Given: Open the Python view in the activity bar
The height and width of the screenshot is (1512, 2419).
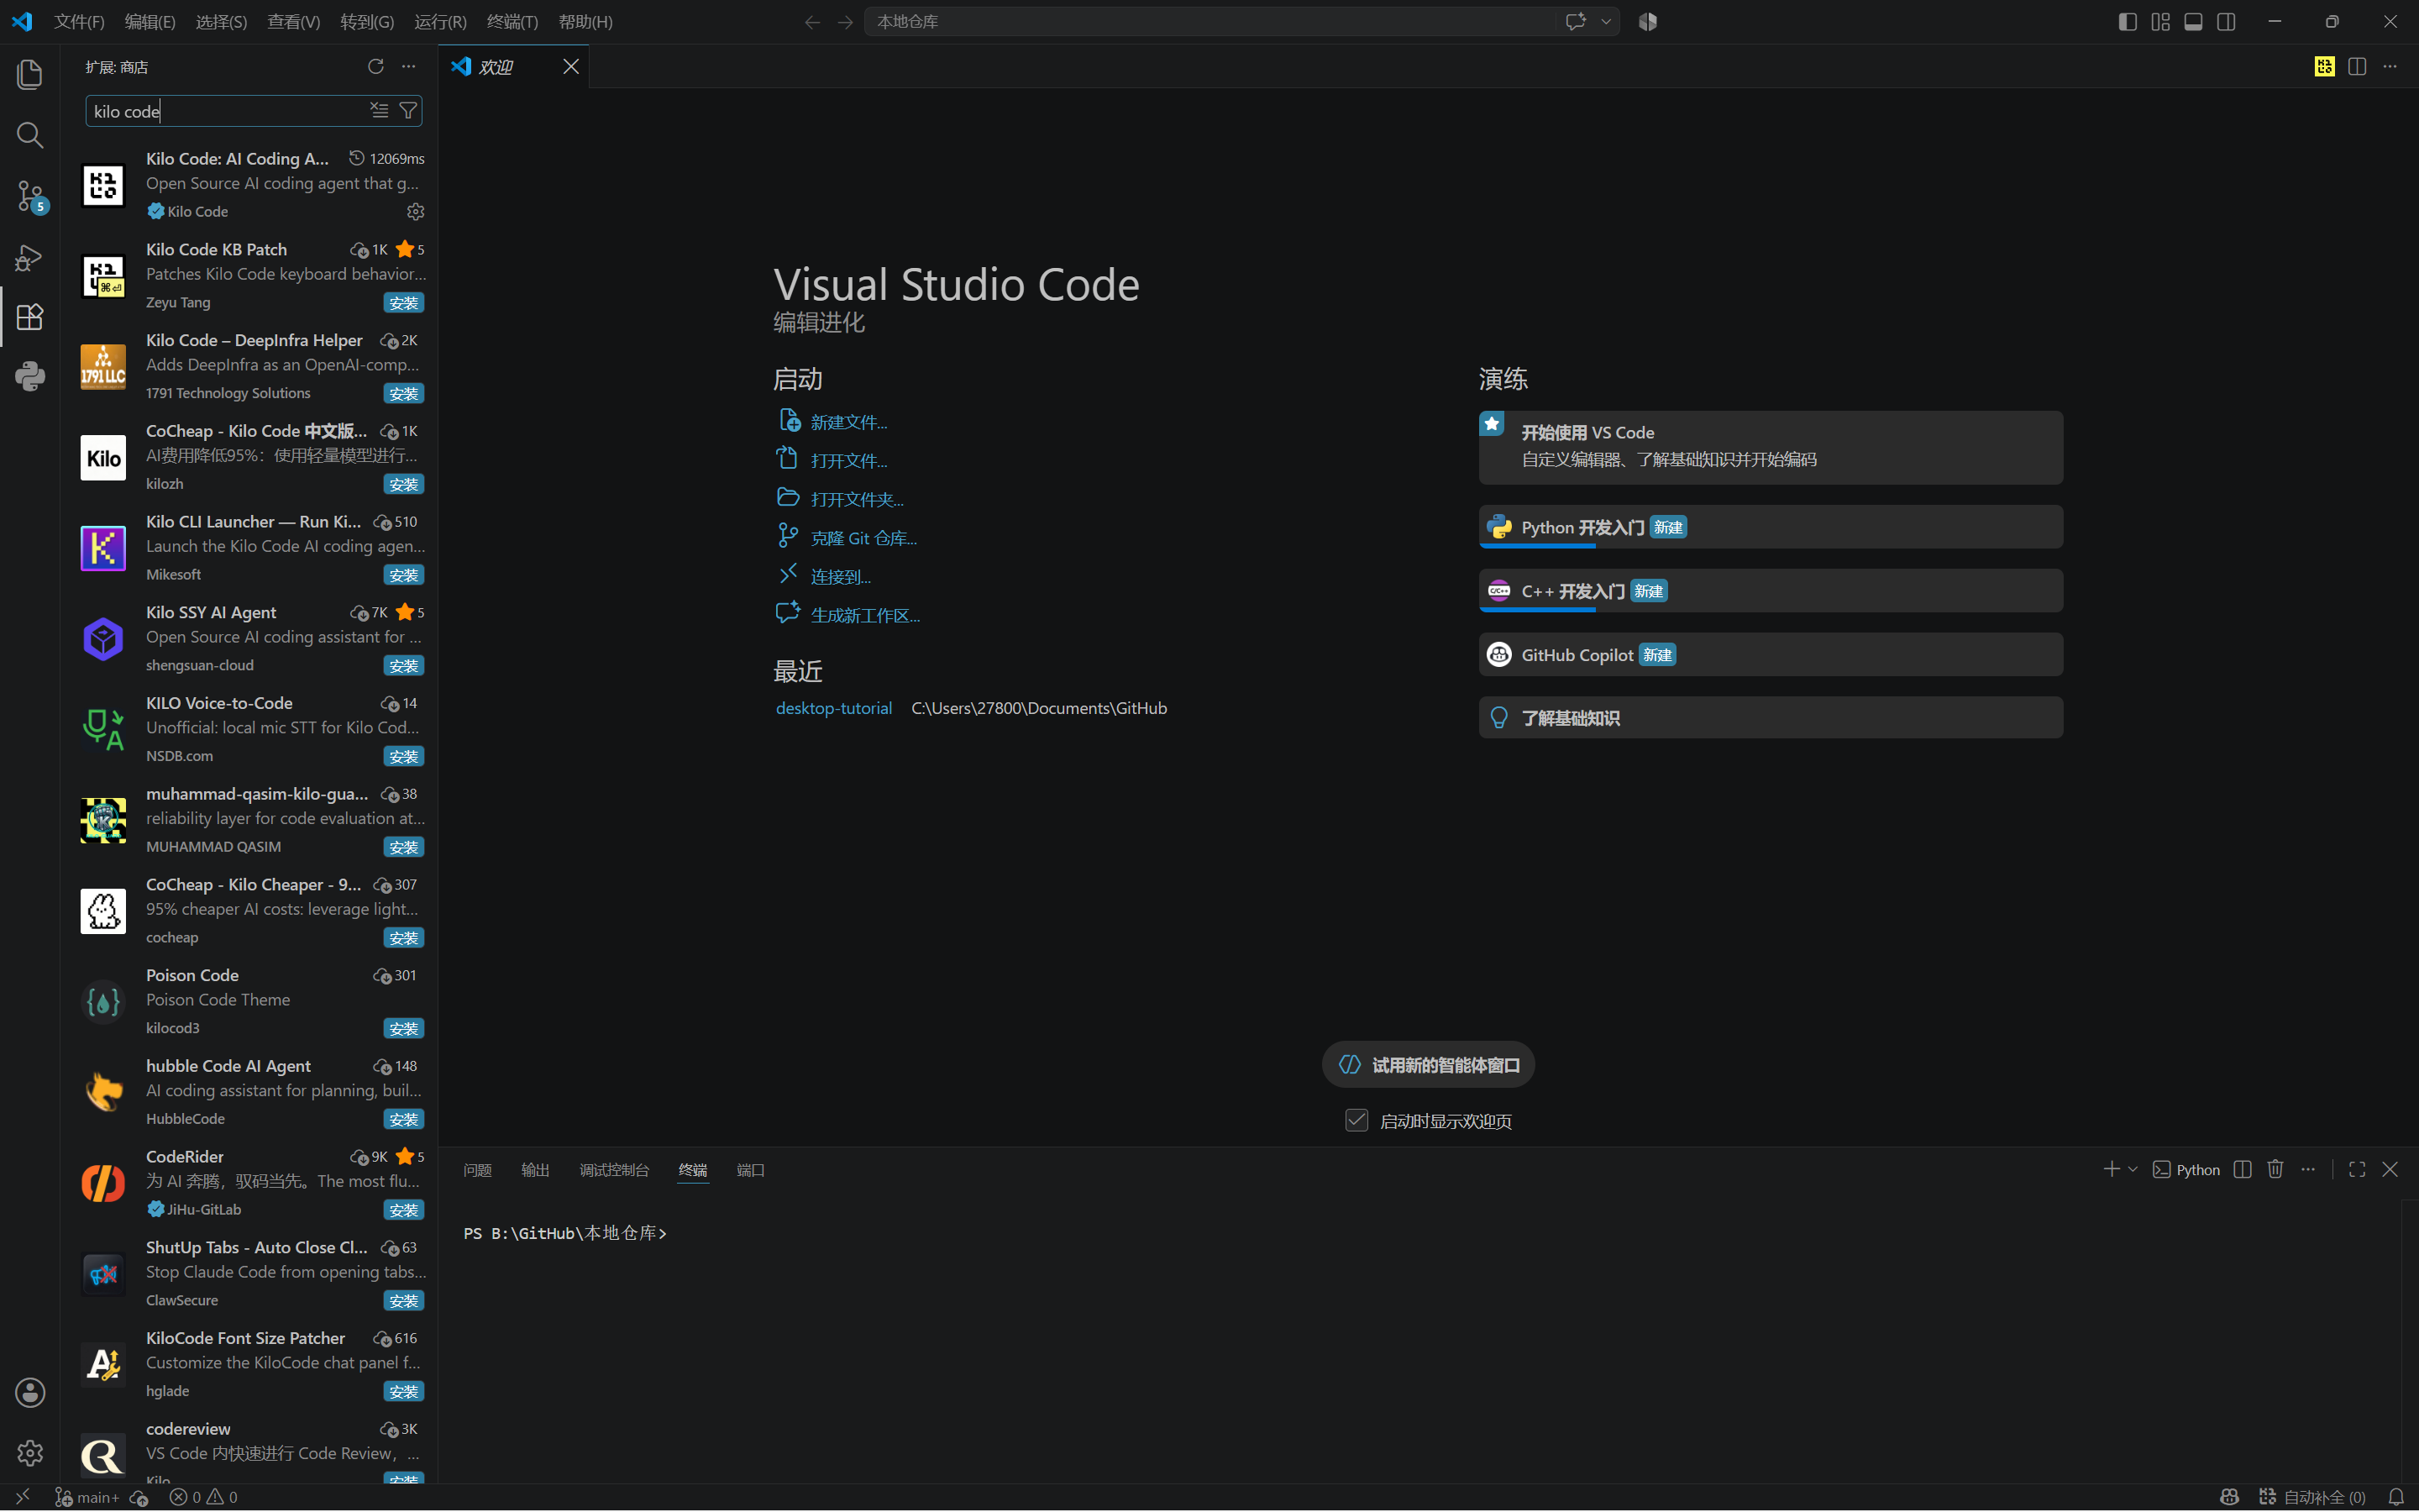Looking at the screenshot, I should pos(30,377).
